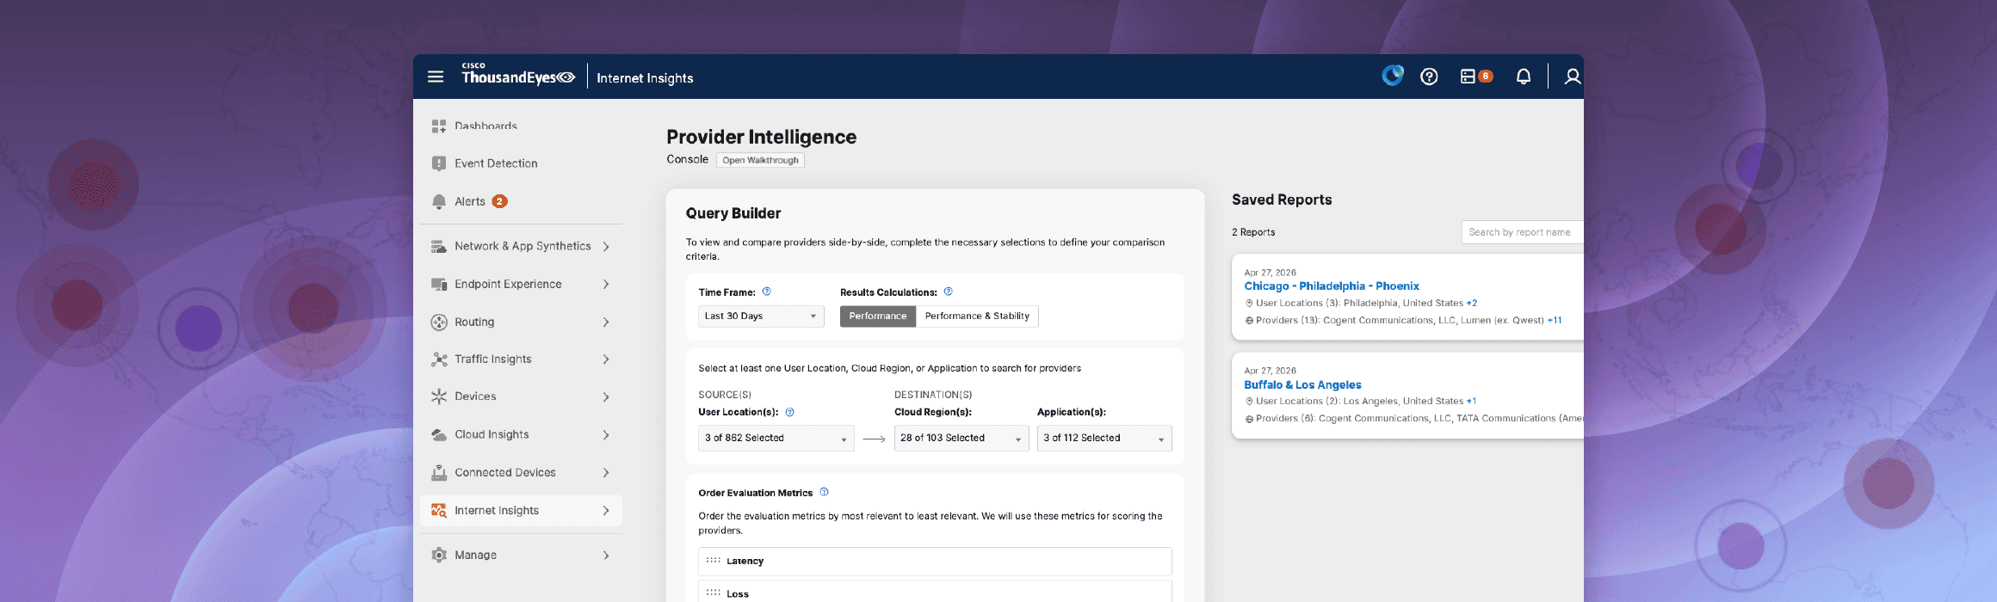The image size is (1997, 602).
Task: Expand the Cloud Insights chevron
Action: (606, 434)
